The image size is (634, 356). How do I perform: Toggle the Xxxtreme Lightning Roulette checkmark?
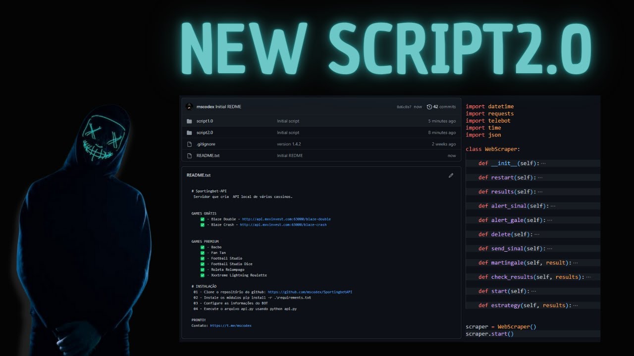point(203,275)
